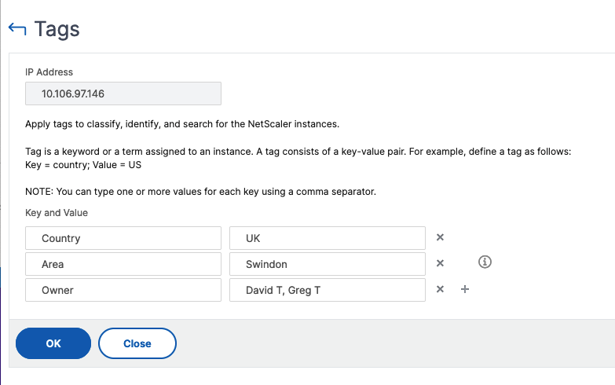Edit the UK value field
The height and width of the screenshot is (385, 615).
(328, 238)
